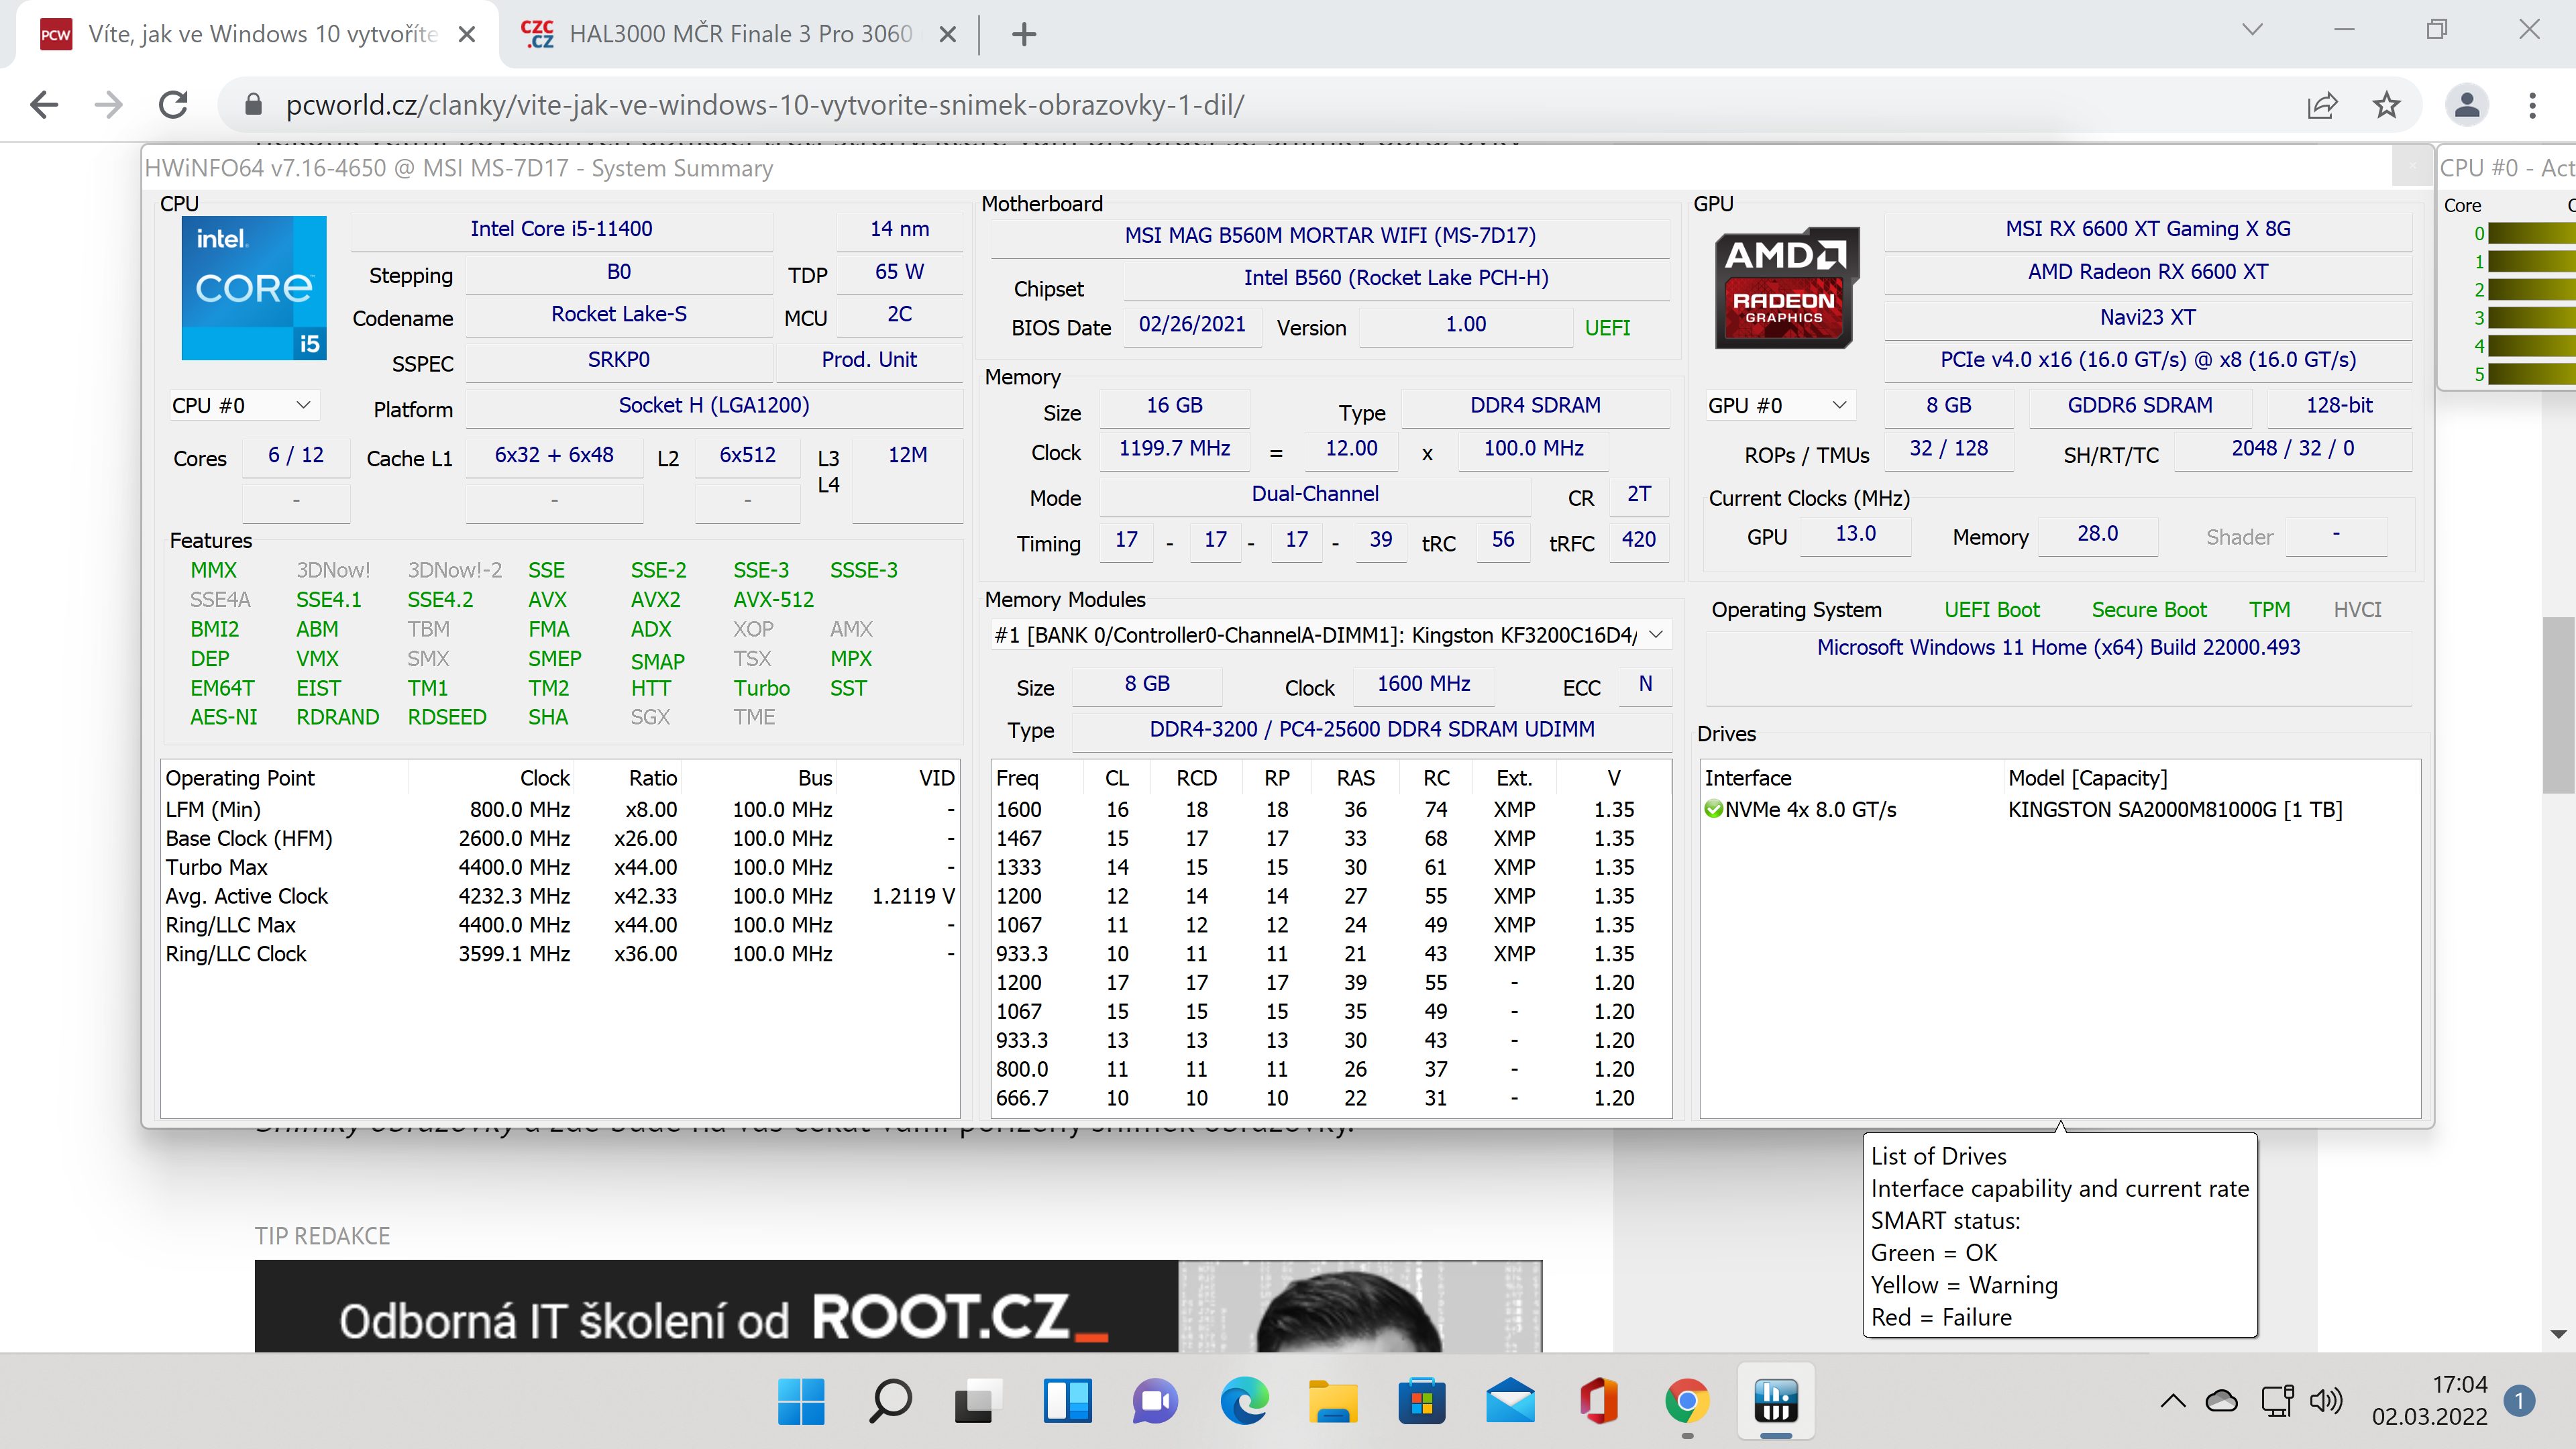2576x1449 pixels.
Task: Click the Chrome reload page icon
Action: (173, 105)
